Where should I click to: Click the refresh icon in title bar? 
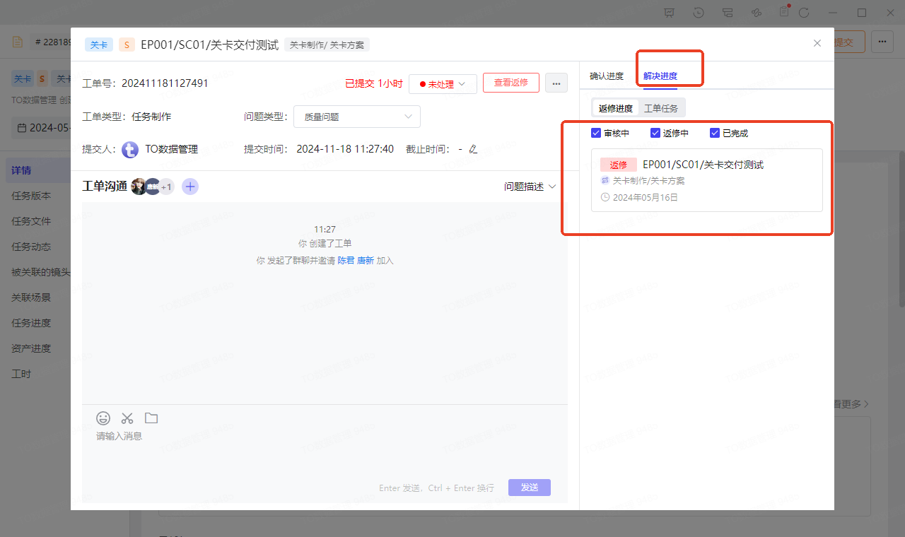(x=804, y=13)
